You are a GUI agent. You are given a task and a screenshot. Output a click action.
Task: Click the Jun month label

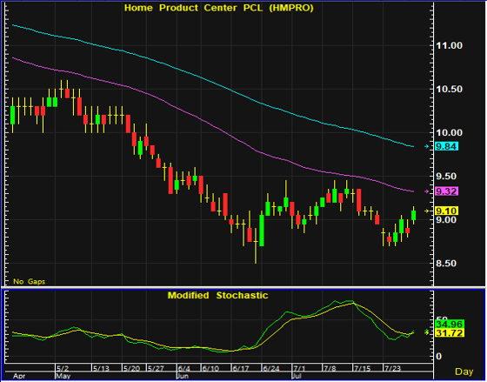[183, 376]
